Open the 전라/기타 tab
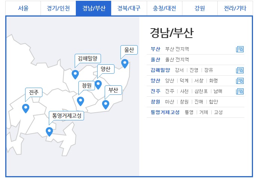 coord(235,8)
